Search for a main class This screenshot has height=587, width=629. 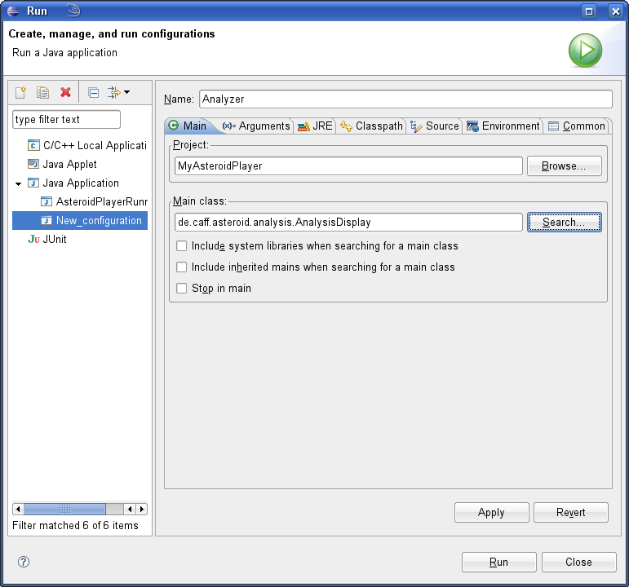point(564,222)
